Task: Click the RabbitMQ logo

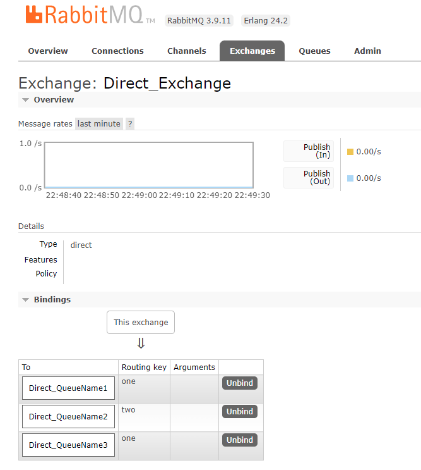Action: [x=90, y=15]
